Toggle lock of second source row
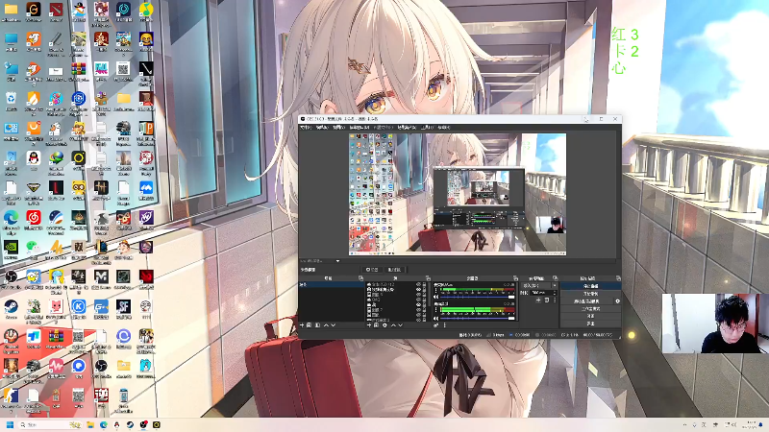The height and width of the screenshot is (432, 769). 424,290
